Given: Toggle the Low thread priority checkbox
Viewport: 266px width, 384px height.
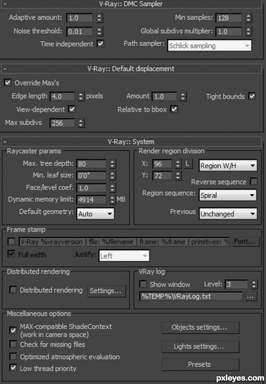Looking at the screenshot, I should pyautogui.click(x=13, y=368).
